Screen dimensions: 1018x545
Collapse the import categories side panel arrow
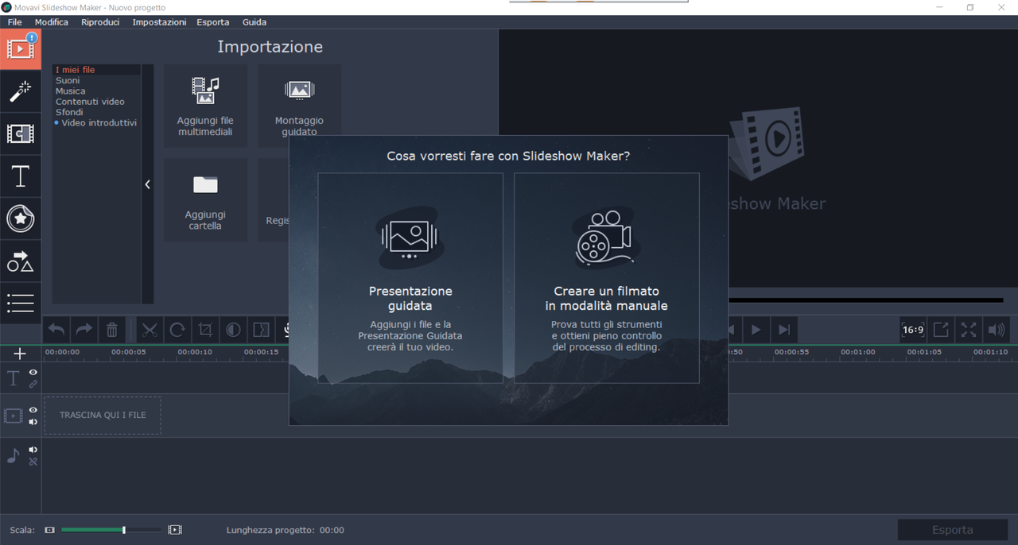(148, 184)
